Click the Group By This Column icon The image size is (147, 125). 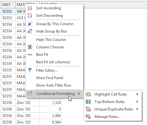(x=30, y=24)
